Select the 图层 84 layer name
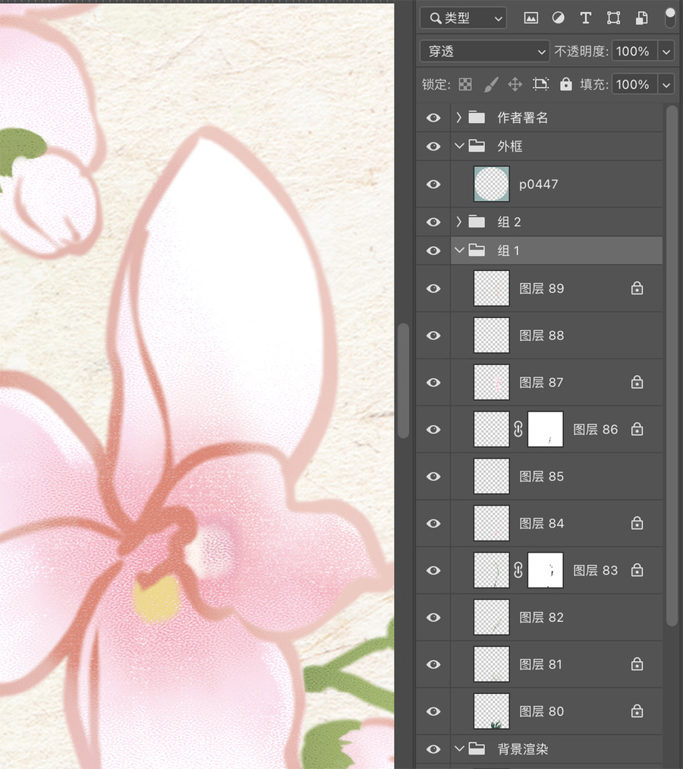Image resolution: width=683 pixels, height=769 pixels. coord(541,523)
